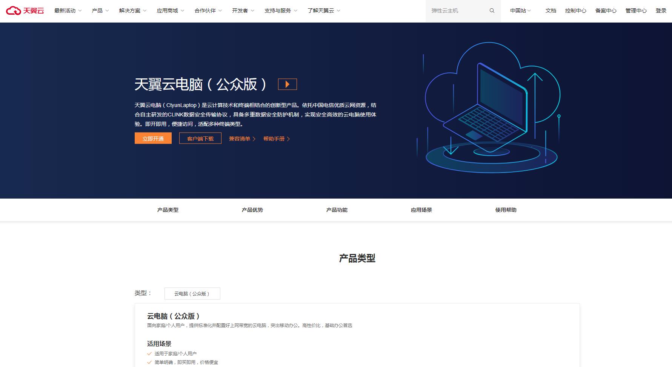Viewport: 672px width, 367px height.
Task: Switch to the 产品优势 tab
Action: tap(252, 210)
